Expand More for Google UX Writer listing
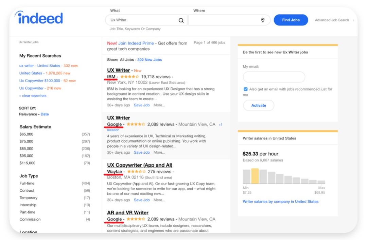The width and height of the screenshot is (367, 240). pos(159,152)
